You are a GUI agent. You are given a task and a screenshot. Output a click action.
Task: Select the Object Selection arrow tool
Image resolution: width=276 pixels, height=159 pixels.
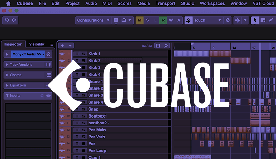tap(255, 20)
